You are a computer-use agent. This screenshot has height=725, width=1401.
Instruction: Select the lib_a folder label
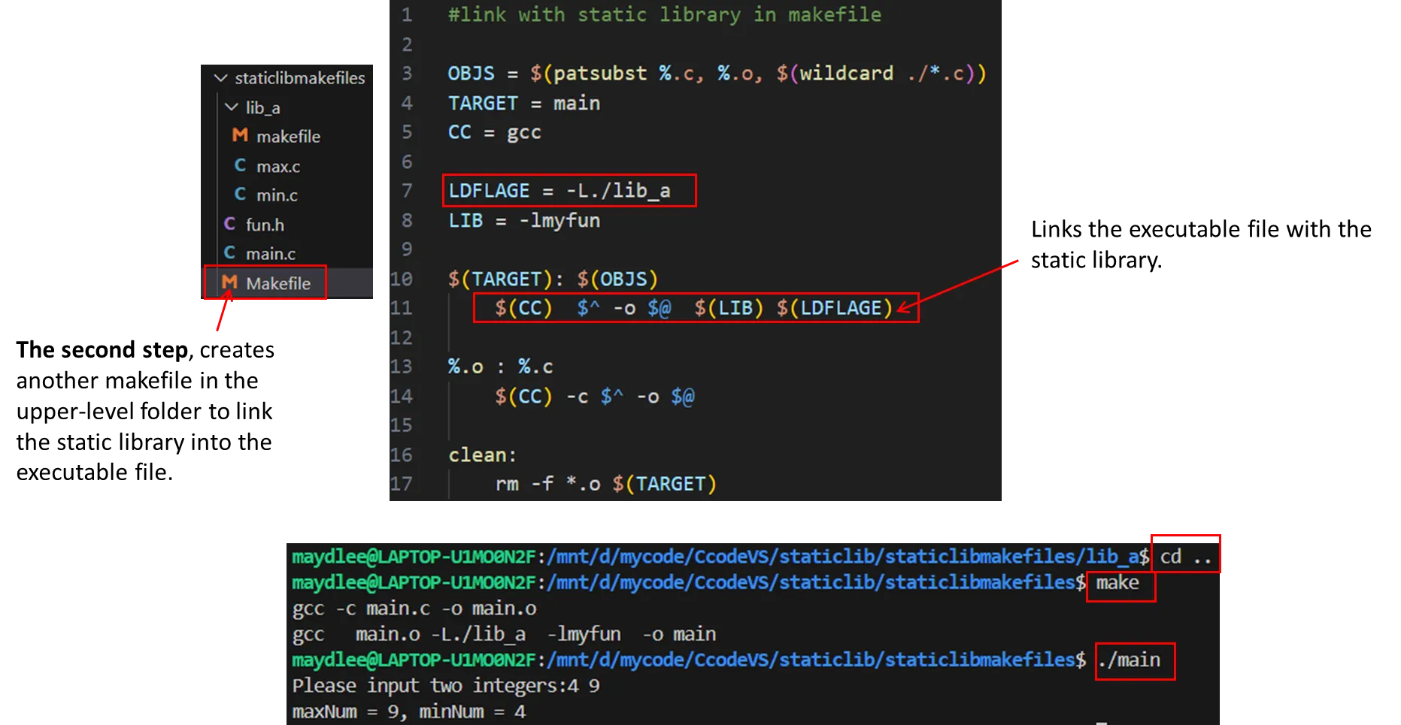tap(262, 108)
